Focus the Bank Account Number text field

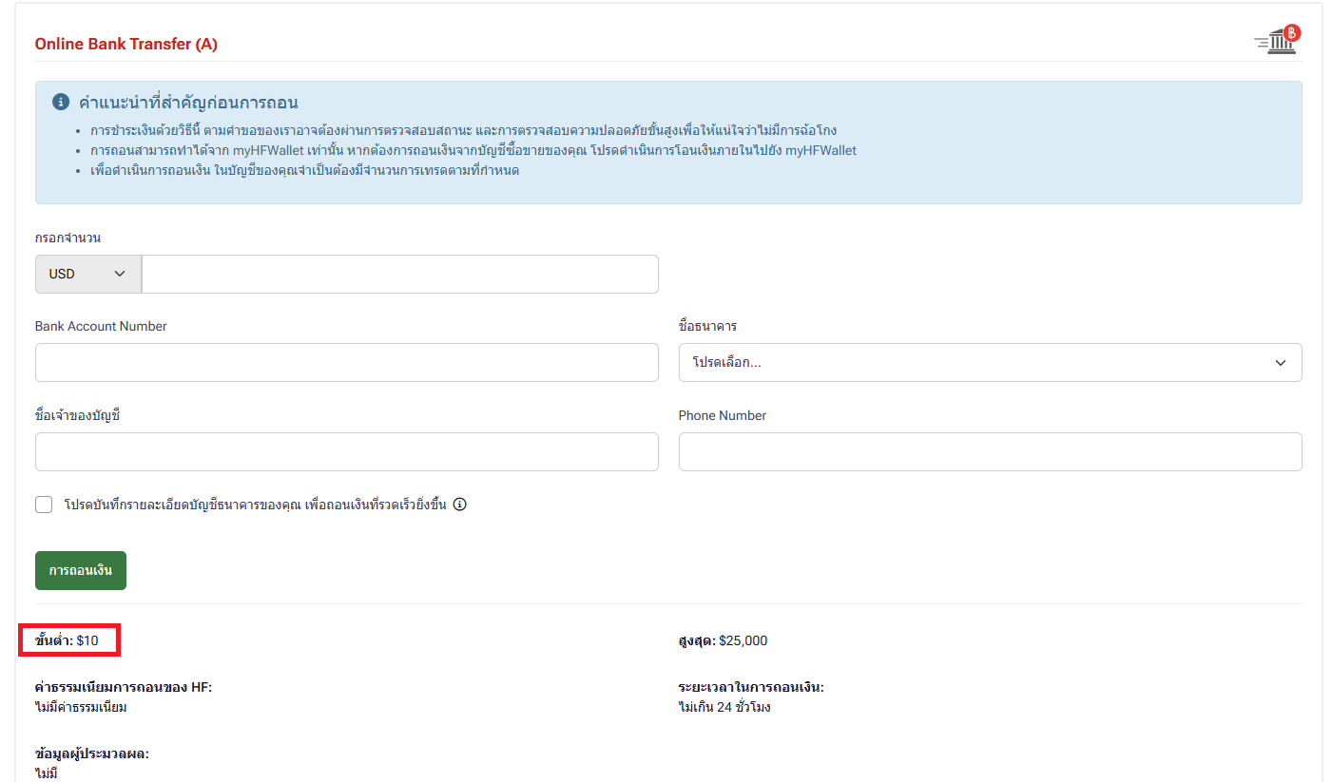coord(346,363)
